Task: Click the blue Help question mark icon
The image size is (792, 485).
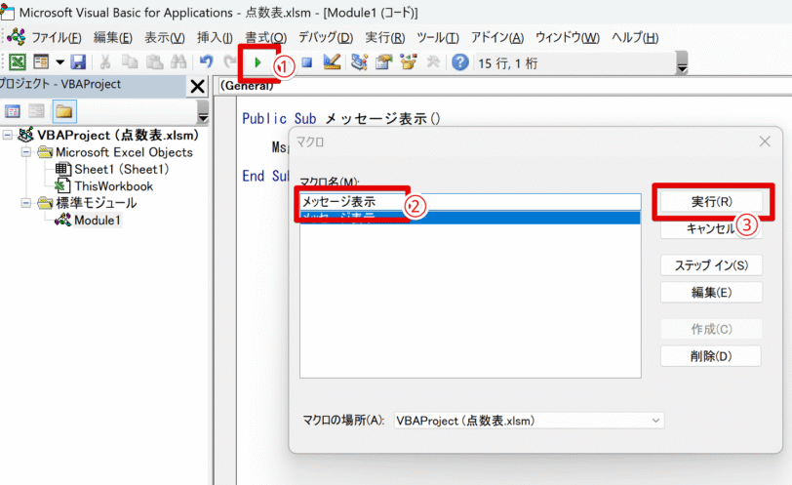Action: click(460, 63)
